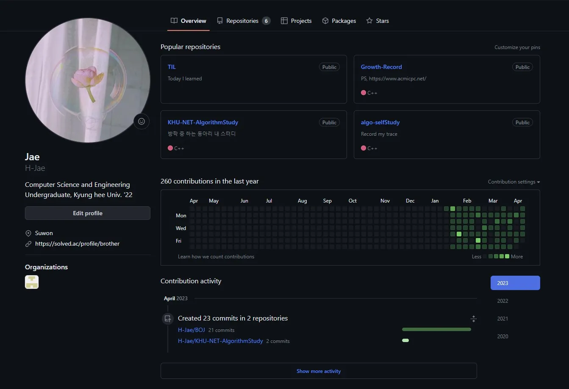Click the organization avatar icon
The height and width of the screenshot is (389, 569).
[x=32, y=282]
